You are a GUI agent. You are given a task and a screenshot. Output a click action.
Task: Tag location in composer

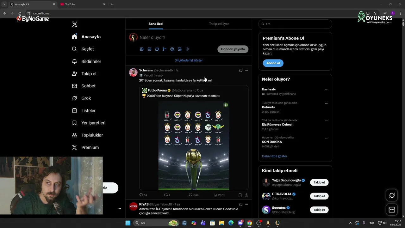click(x=187, y=49)
